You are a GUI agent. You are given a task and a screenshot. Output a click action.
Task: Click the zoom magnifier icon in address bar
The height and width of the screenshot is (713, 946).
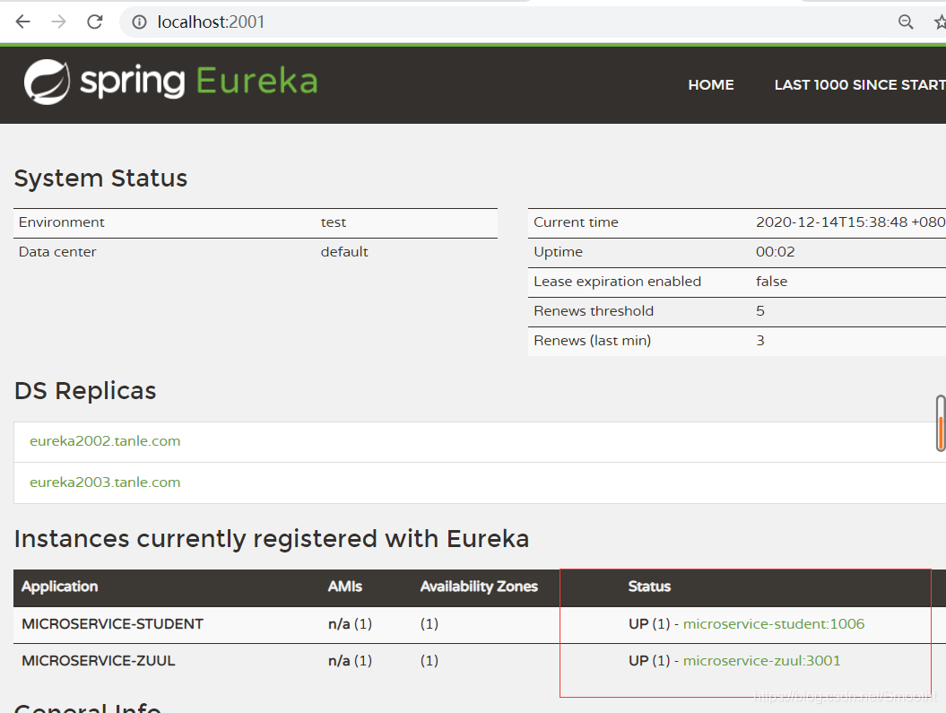(906, 22)
